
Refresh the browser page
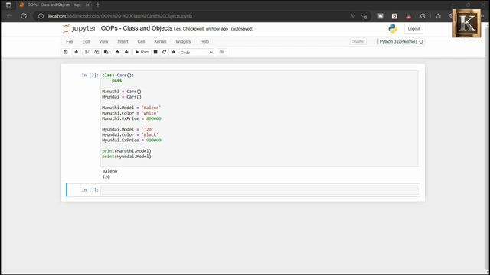point(24,16)
